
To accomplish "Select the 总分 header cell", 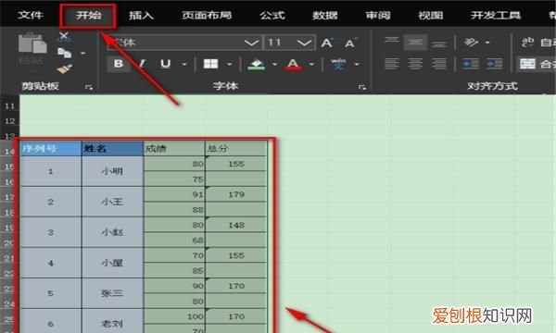I will tap(235, 149).
